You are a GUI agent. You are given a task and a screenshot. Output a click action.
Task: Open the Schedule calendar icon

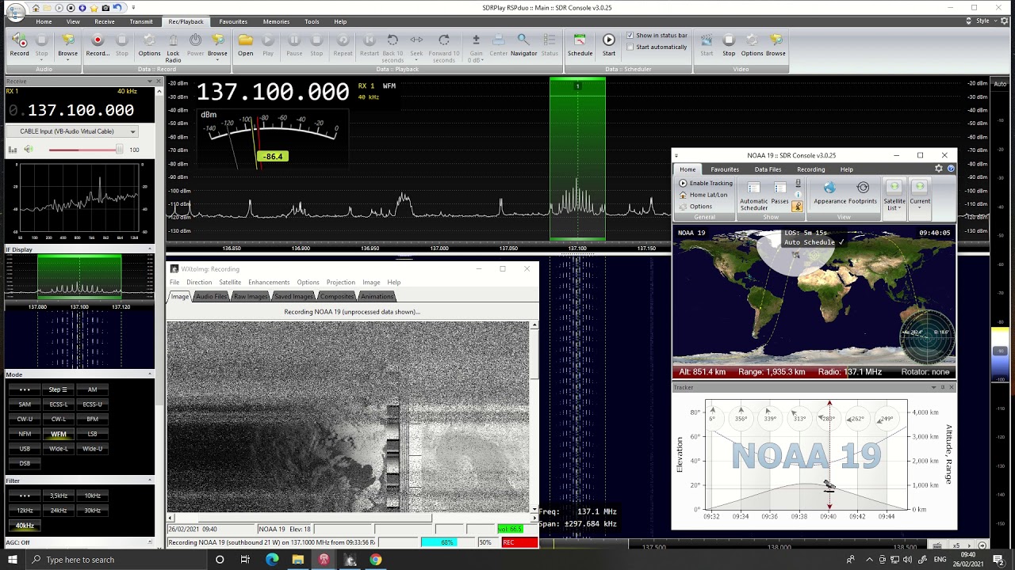580,44
